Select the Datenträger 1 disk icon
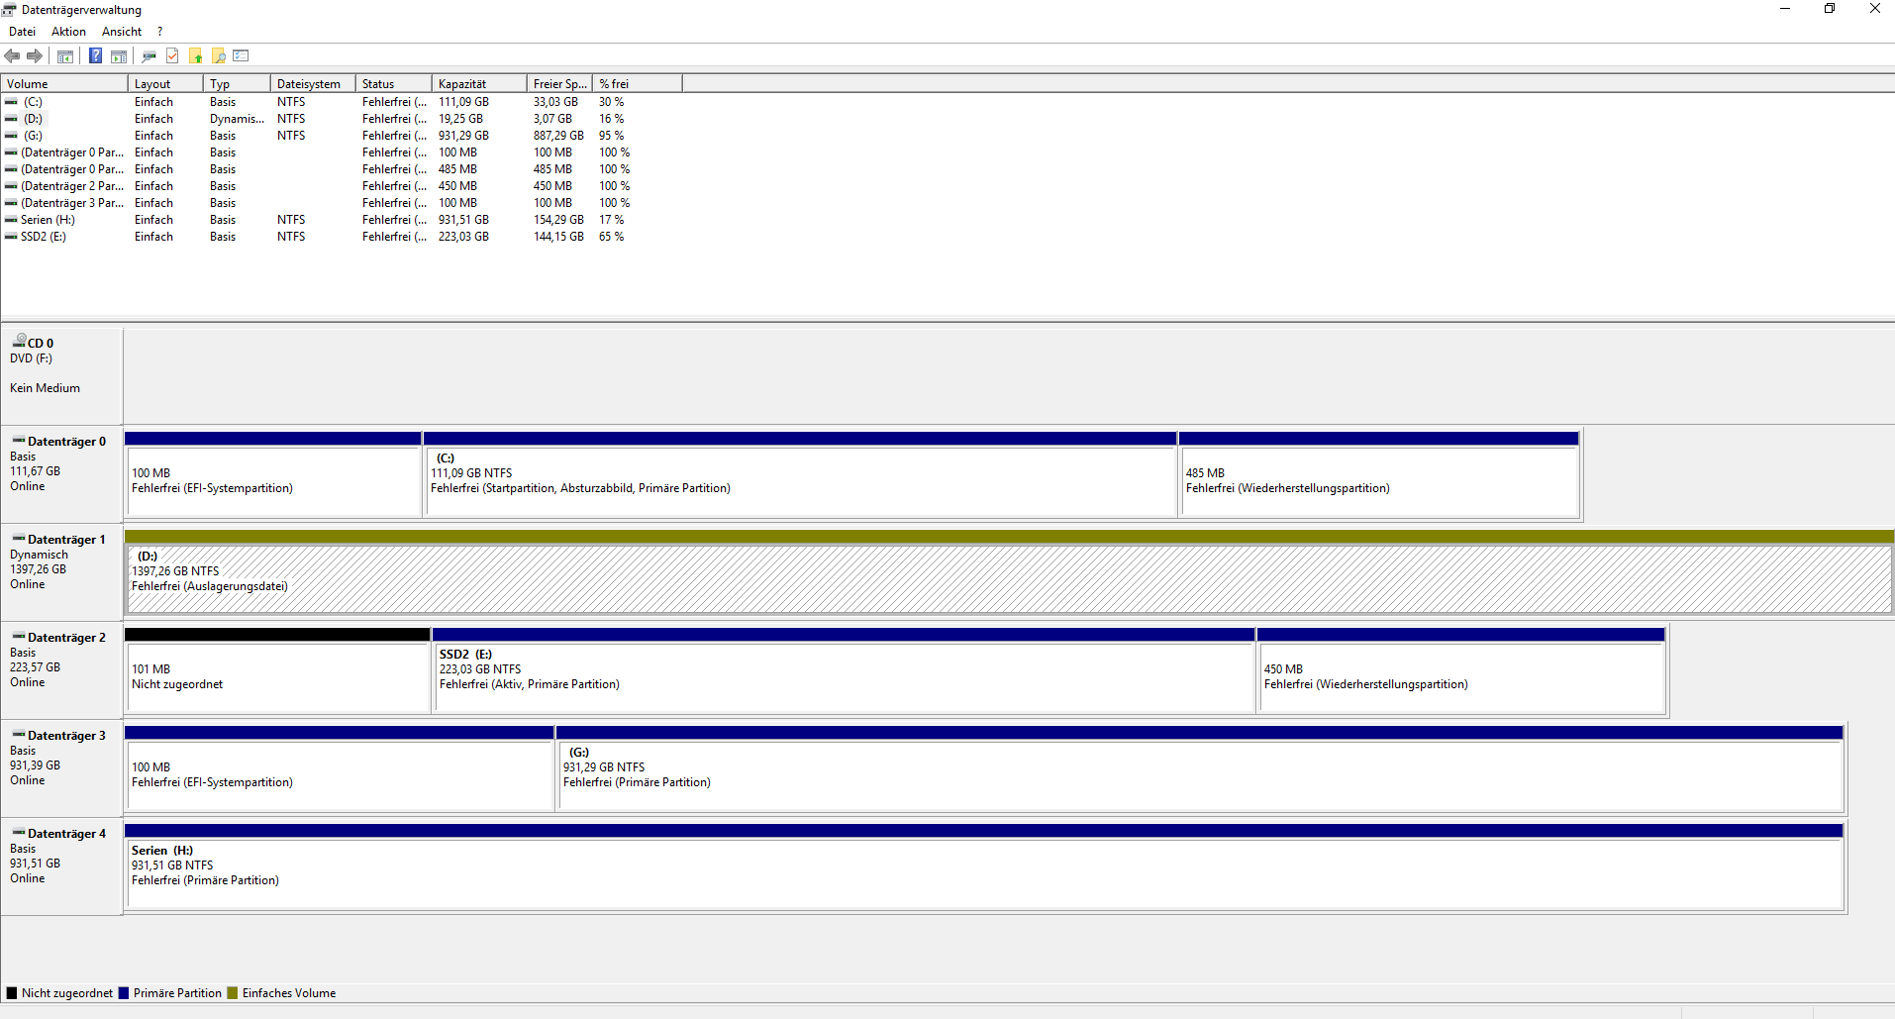This screenshot has height=1019, width=1895. (19, 538)
